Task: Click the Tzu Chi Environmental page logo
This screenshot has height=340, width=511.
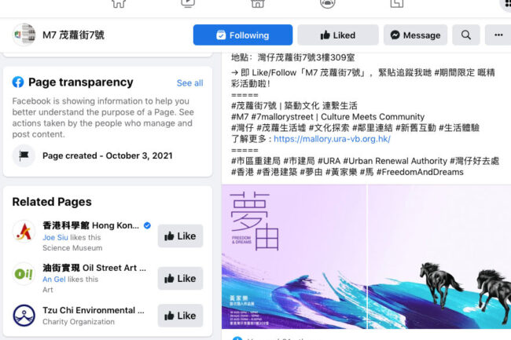Action: 24,316
